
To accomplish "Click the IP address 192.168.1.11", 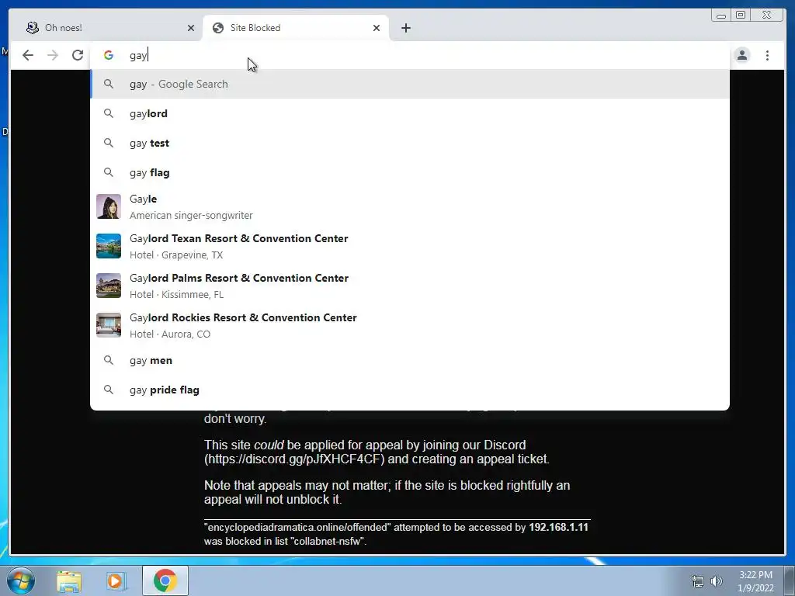I will pos(558,528).
